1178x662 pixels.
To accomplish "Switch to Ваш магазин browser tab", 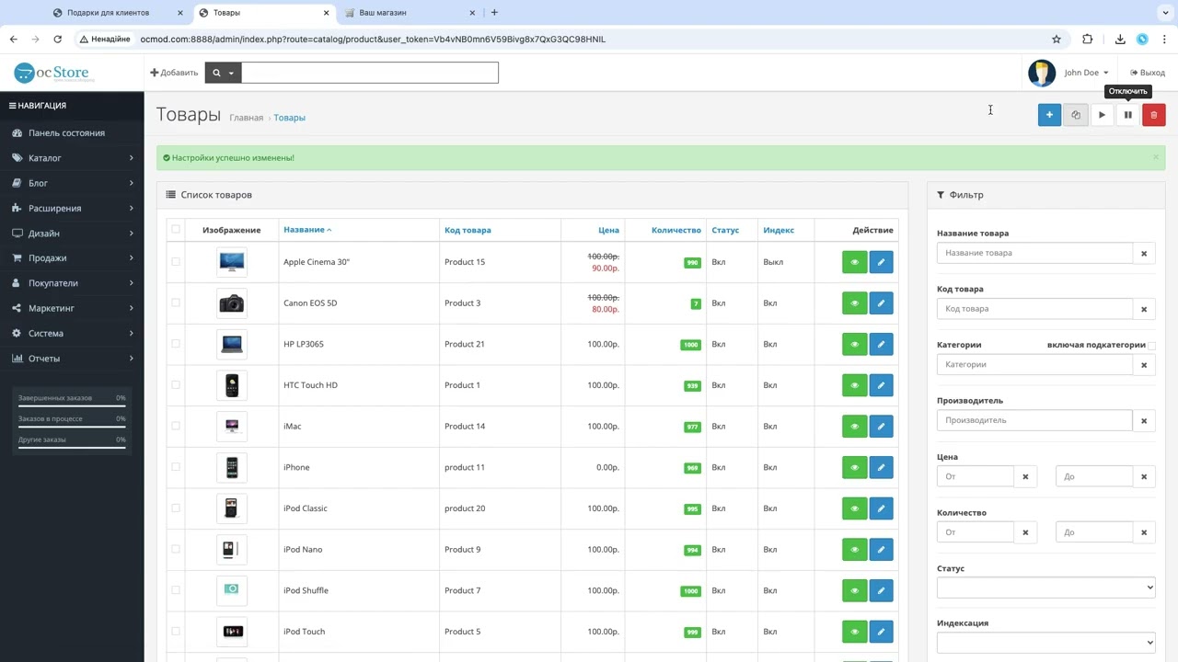I will (410, 13).
